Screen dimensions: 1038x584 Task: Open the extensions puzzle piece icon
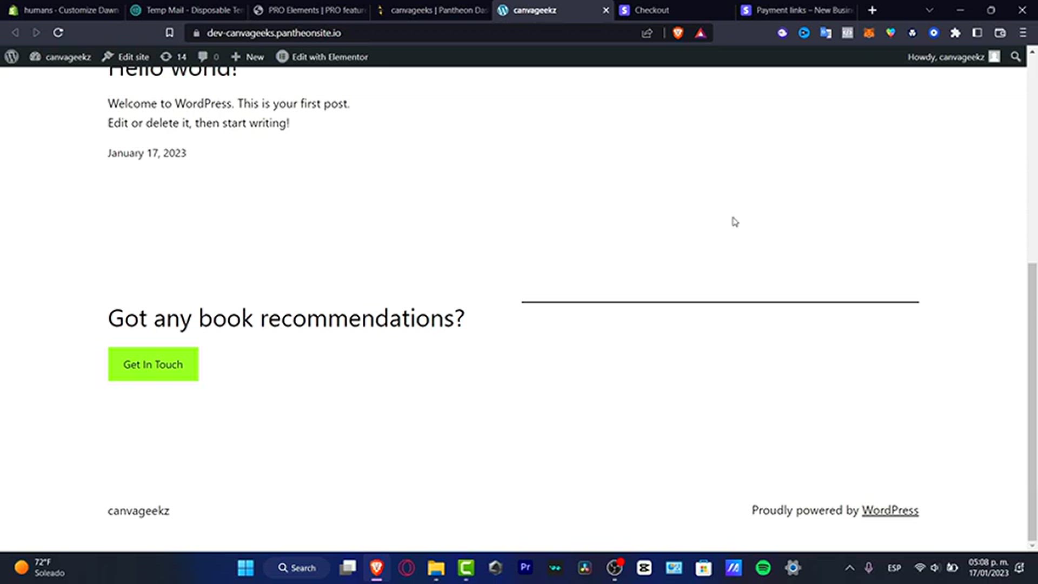point(955,33)
